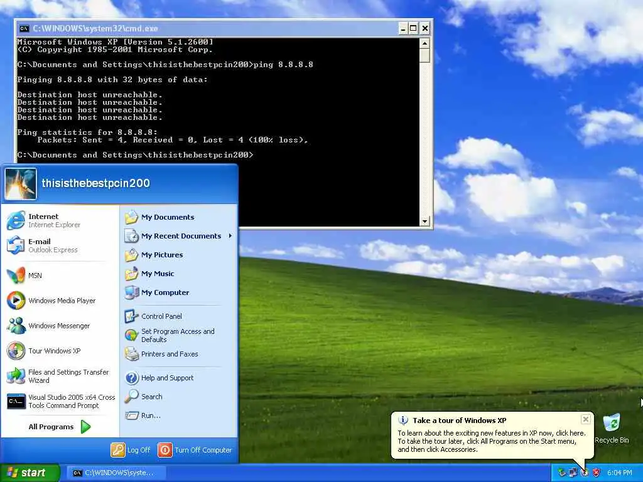Viewport: 643px width, 482px height.
Task: Open the Run... dialog
Action: tap(179, 415)
